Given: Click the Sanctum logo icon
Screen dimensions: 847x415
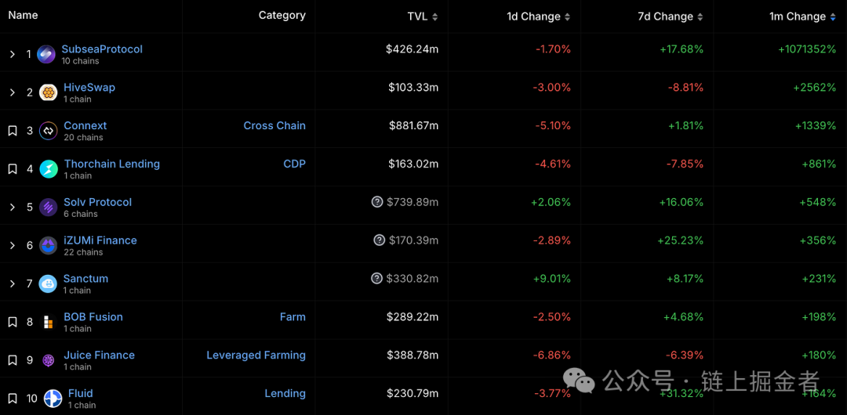Looking at the screenshot, I should coord(49,284).
